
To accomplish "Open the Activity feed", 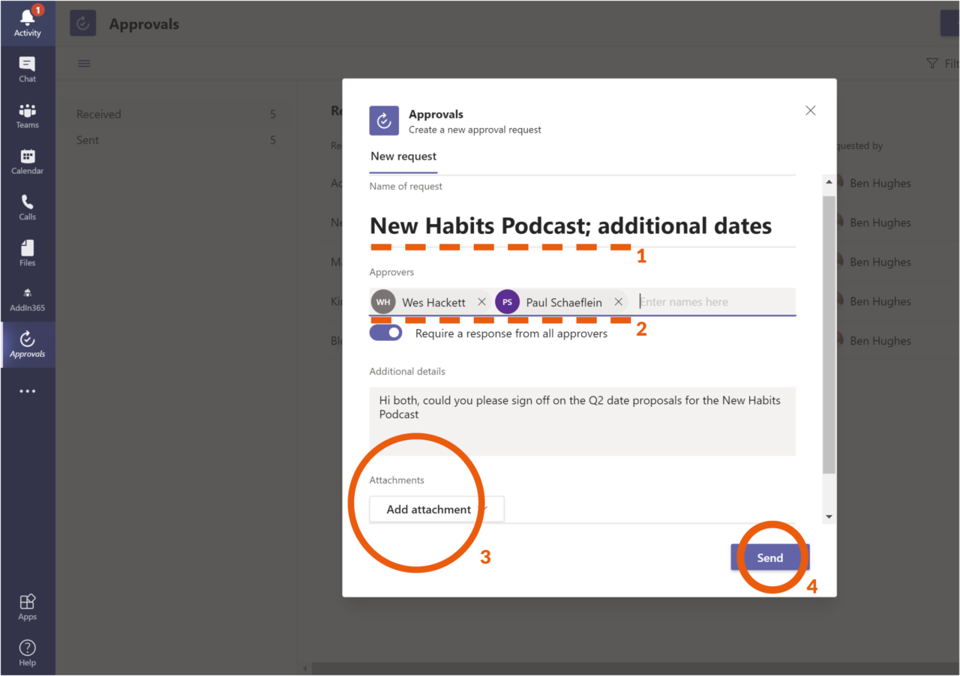I will [27, 22].
